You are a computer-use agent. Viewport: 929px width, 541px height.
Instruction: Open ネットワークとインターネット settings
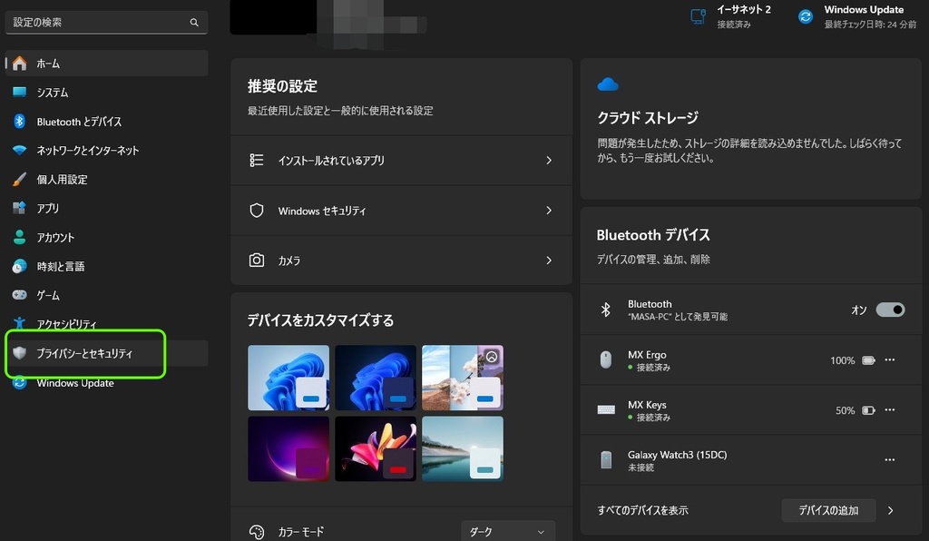tap(107, 151)
